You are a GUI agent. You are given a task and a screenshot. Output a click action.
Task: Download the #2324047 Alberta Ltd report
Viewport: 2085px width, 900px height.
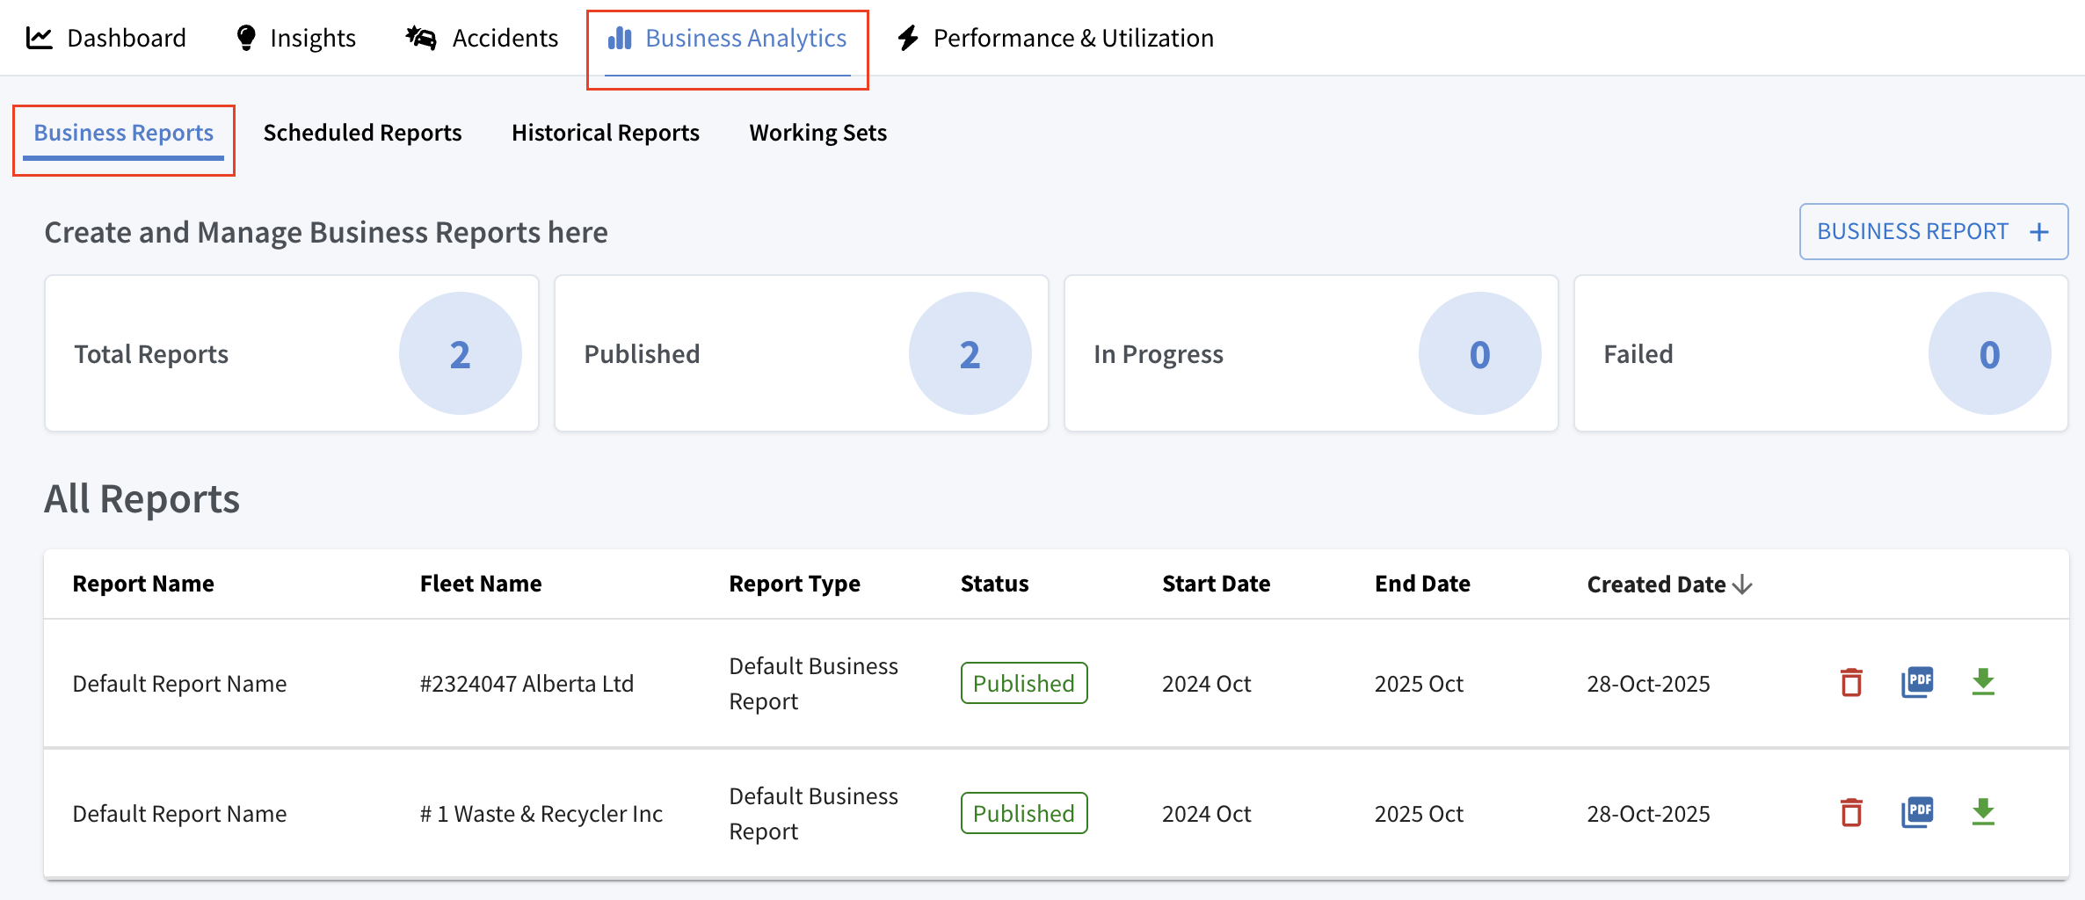[x=1983, y=683]
